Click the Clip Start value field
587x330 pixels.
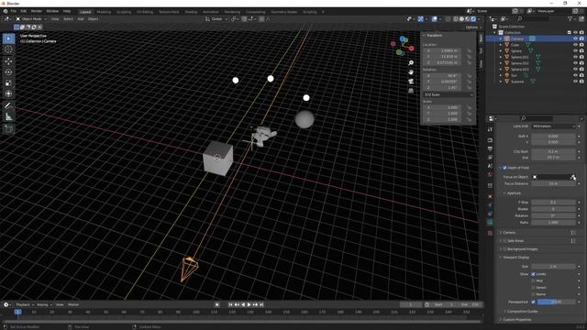pyautogui.click(x=553, y=151)
